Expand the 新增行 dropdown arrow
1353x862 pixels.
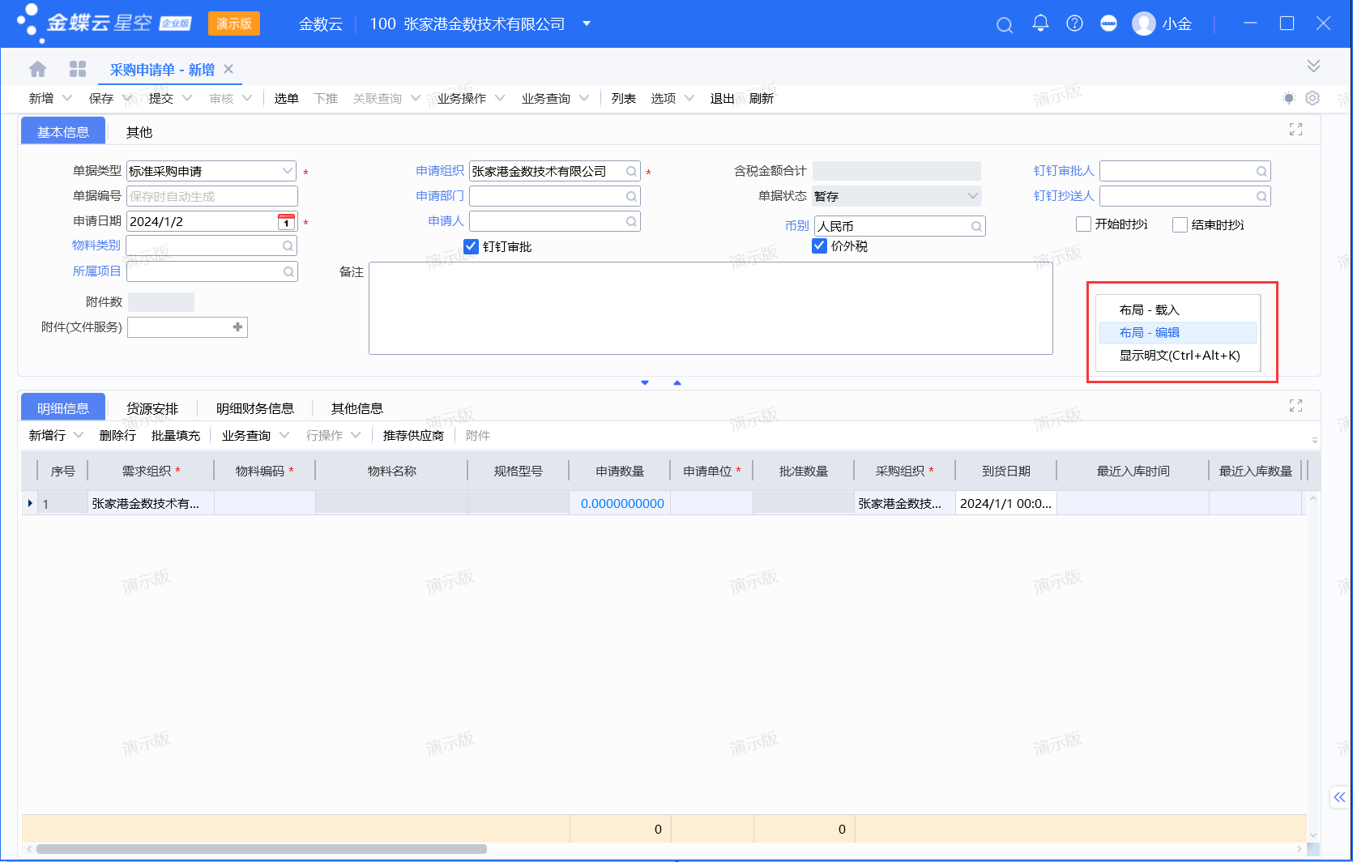[x=79, y=435]
